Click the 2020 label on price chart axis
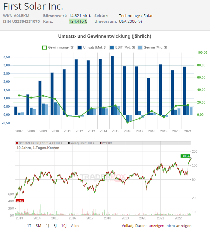 [x=143, y=218]
